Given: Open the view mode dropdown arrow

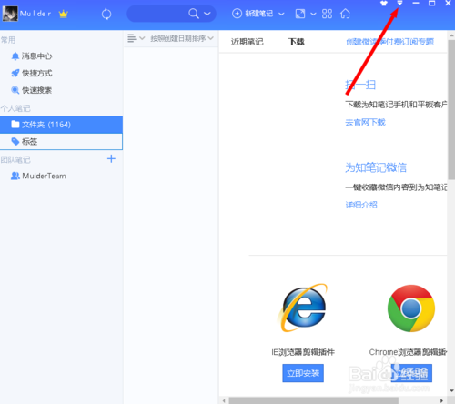Looking at the screenshot, I should pos(313,14).
